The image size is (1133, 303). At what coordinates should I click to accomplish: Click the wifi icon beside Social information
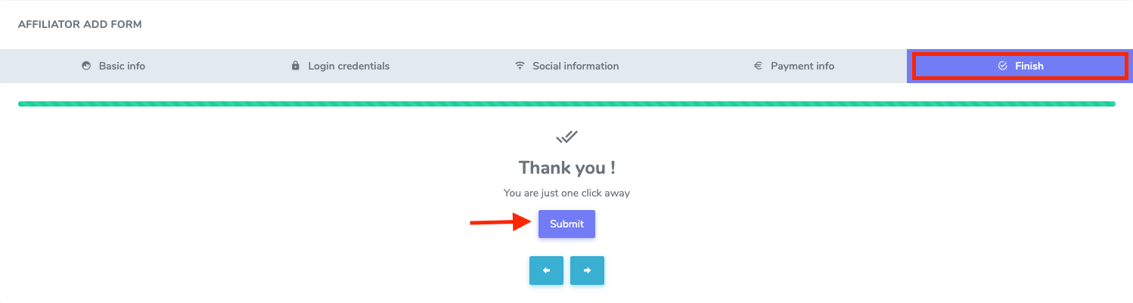520,66
